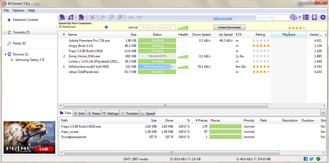
Task: Collapse the Devices (1) tree node
Action: (5, 55)
